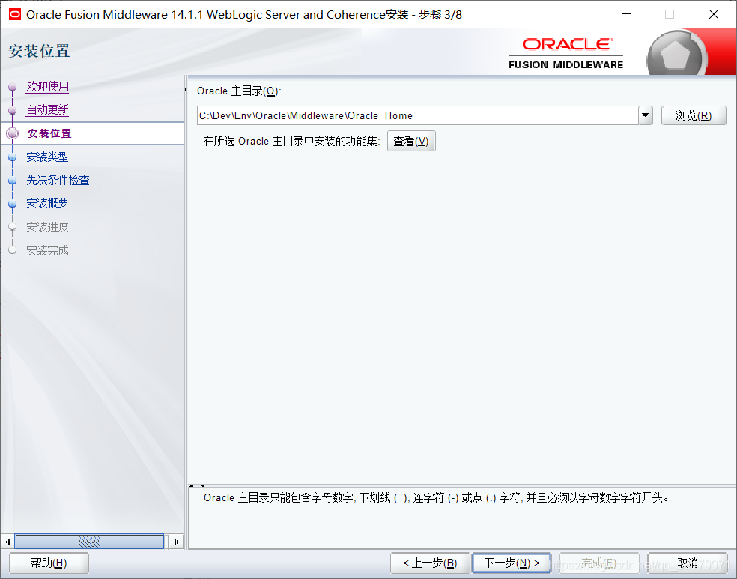Click the Oracle window icon in title bar
737x579 pixels.
(14, 14)
